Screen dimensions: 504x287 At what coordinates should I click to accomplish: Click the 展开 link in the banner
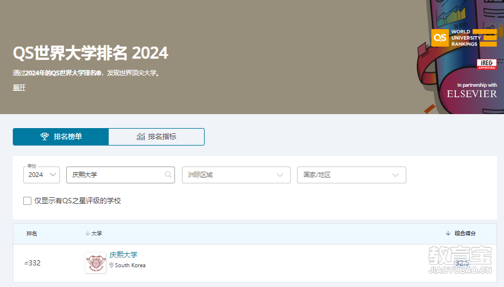click(x=19, y=87)
